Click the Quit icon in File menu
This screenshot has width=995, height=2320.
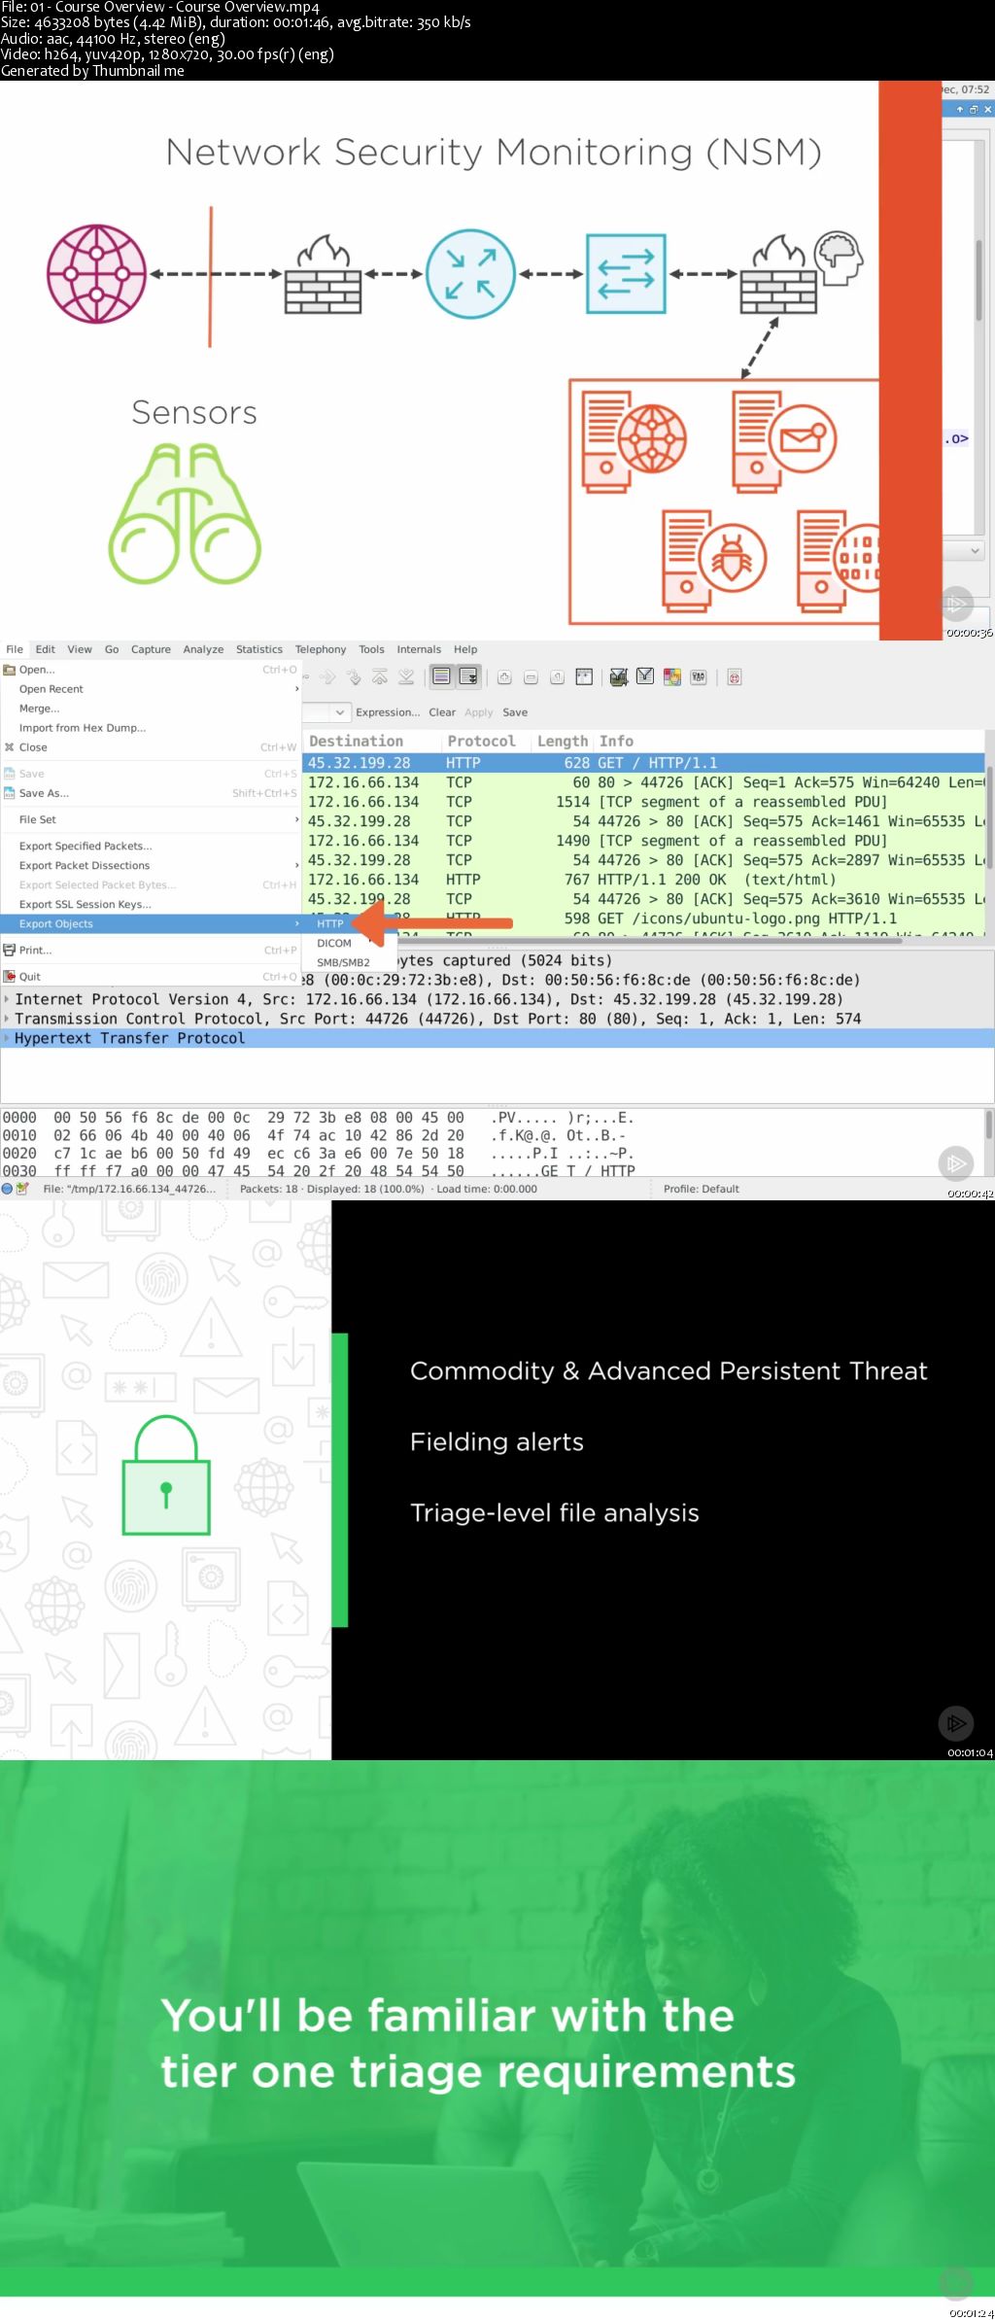click(x=10, y=977)
